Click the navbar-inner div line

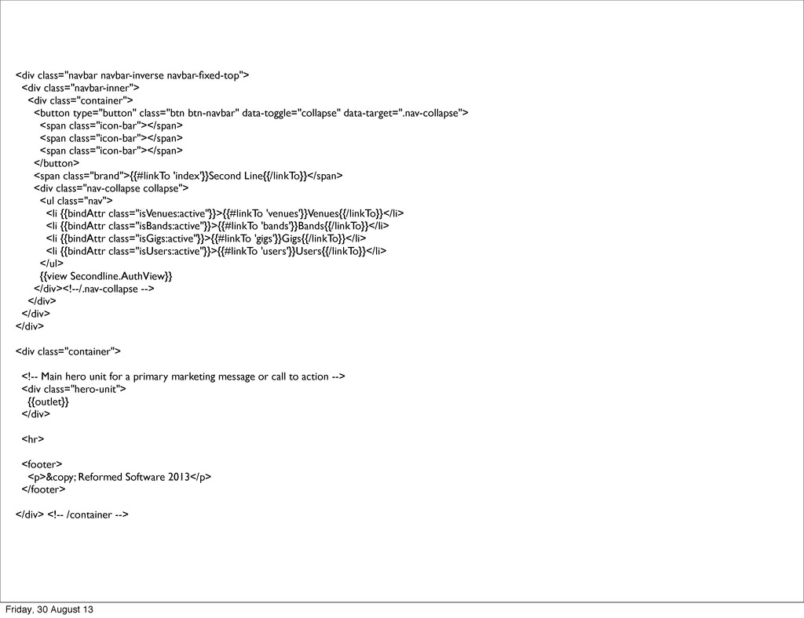tap(81, 88)
